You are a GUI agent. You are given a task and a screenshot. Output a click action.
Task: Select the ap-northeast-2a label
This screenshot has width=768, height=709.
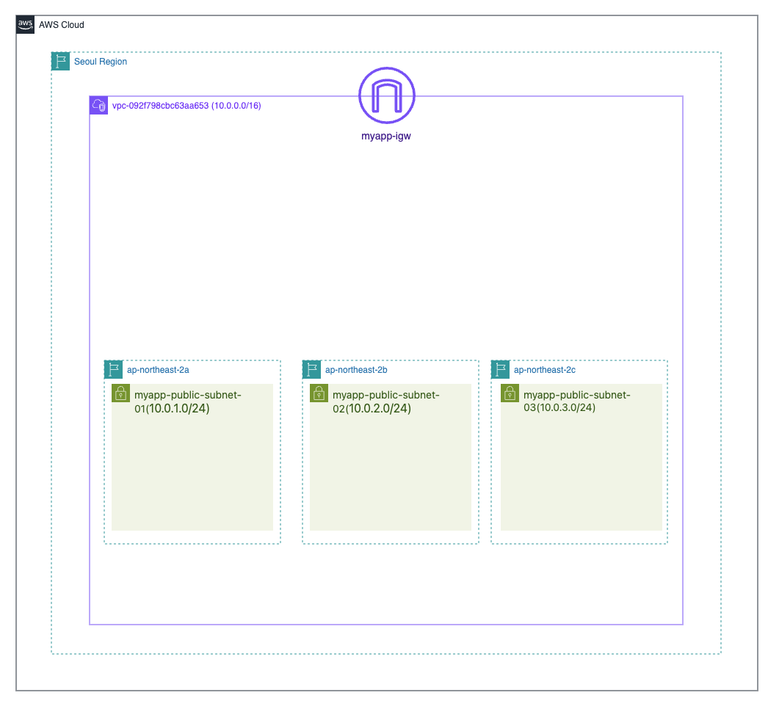coord(158,370)
